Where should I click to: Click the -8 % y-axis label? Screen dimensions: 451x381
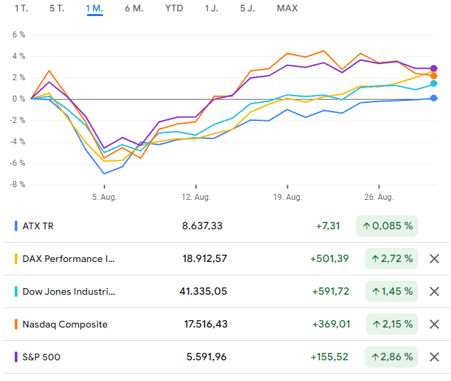click(17, 184)
